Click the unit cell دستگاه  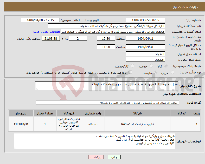(x=93, y=124)
